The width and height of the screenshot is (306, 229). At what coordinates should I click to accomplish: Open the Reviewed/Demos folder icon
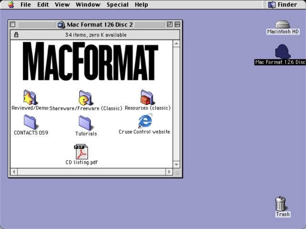[x=30, y=97]
